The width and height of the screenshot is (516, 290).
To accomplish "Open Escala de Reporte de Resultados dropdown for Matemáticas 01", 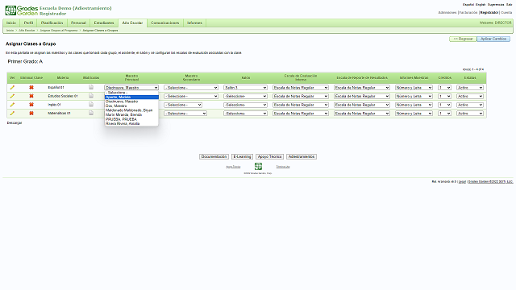I will [362, 113].
